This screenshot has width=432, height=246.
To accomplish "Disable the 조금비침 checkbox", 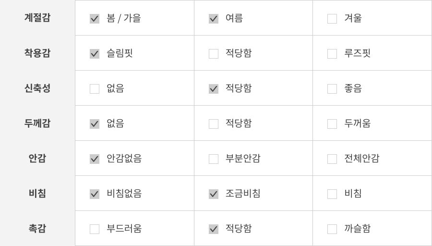I will point(214,194).
